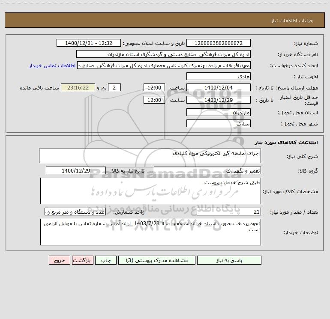Click the نام دستگاه خریدار label

coord(298,55)
